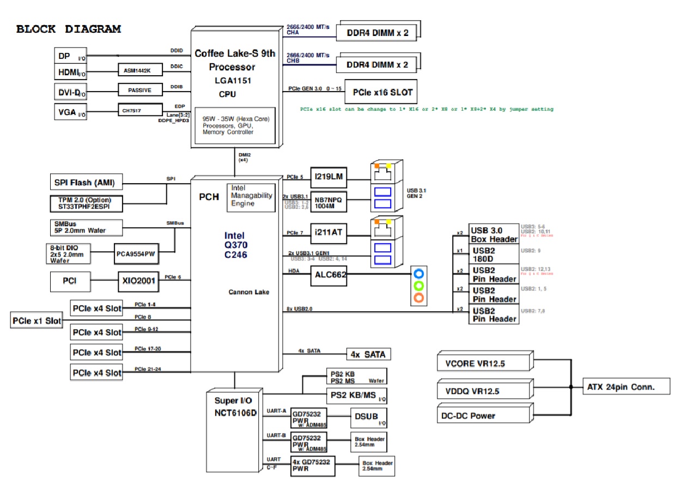This screenshot has height=492, width=675.
Task: Click the I219LM Ethernet controller block
Action: 329,177
